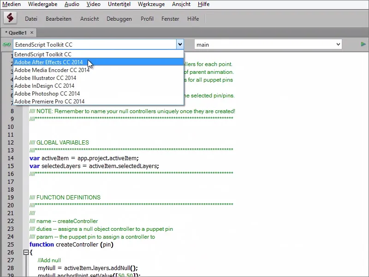Open the Datei menu
369x277 pixels.
pos(31,19)
